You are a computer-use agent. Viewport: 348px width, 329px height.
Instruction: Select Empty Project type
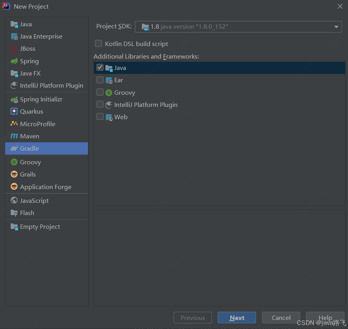47,226
